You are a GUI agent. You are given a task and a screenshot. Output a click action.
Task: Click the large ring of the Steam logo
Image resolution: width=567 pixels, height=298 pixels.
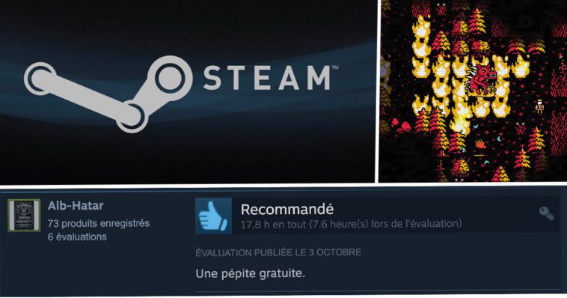click(x=169, y=78)
